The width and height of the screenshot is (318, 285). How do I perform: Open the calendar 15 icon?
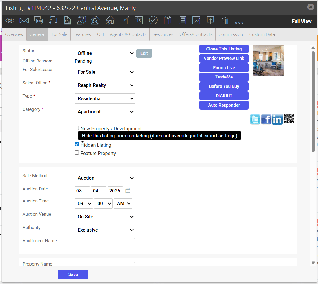[139, 20]
